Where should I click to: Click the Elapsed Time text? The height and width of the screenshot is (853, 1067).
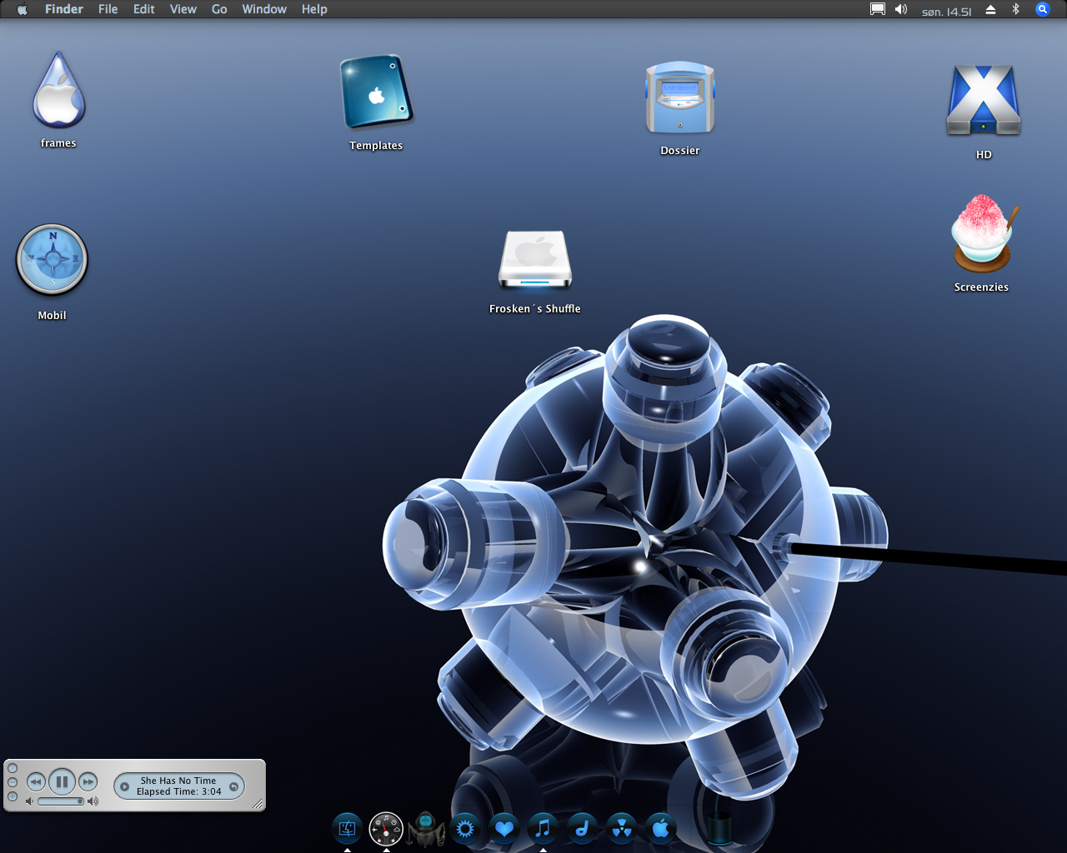tap(179, 791)
